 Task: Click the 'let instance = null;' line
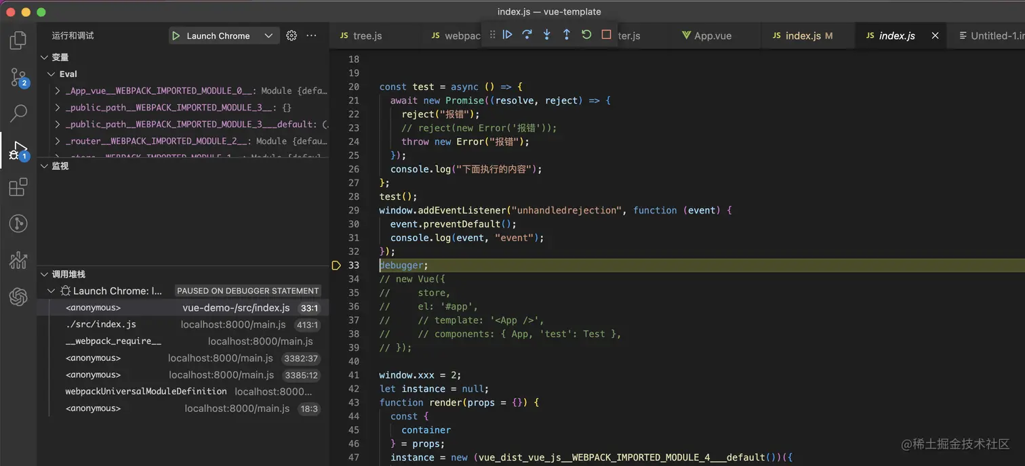pyautogui.click(x=434, y=389)
